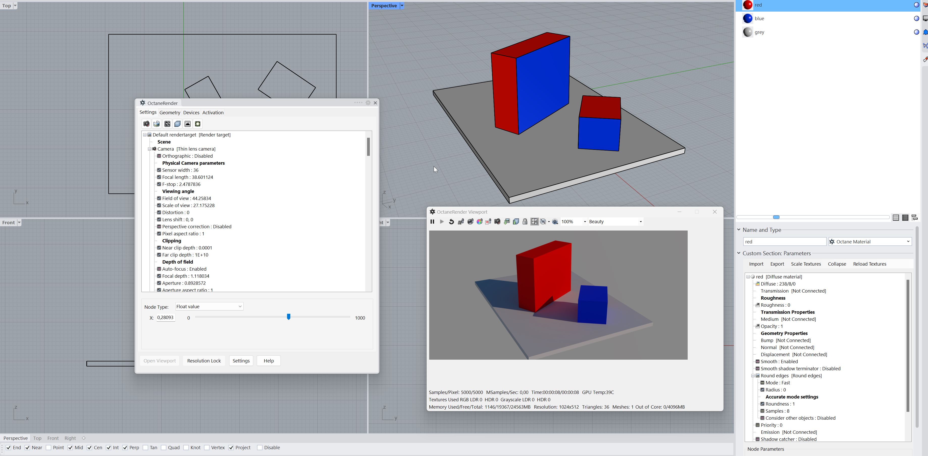Image resolution: width=928 pixels, height=456 pixels.
Task: Click the X value slider handle
Action: coord(289,317)
